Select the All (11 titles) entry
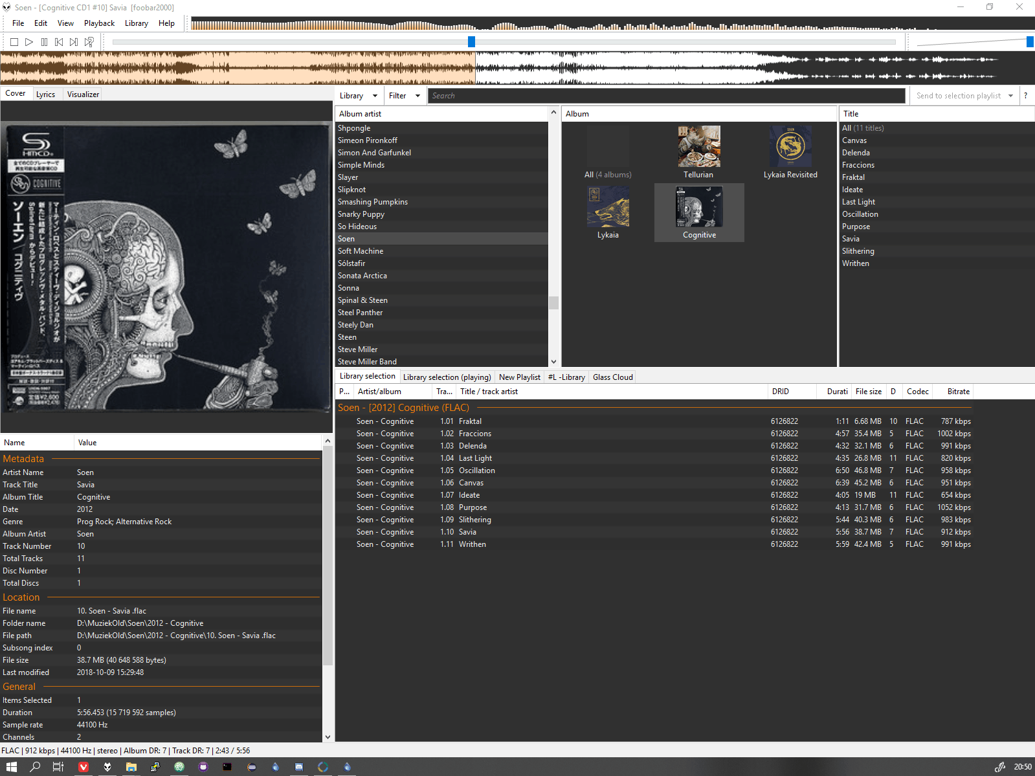Screen dimensions: 1035x776 point(937,128)
